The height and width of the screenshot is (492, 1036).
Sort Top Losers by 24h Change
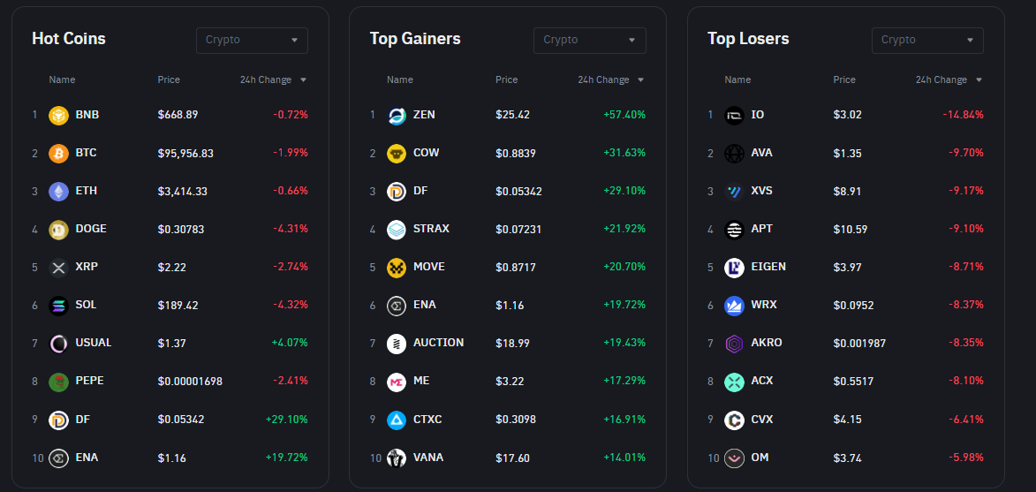click(x=949, y=79)
